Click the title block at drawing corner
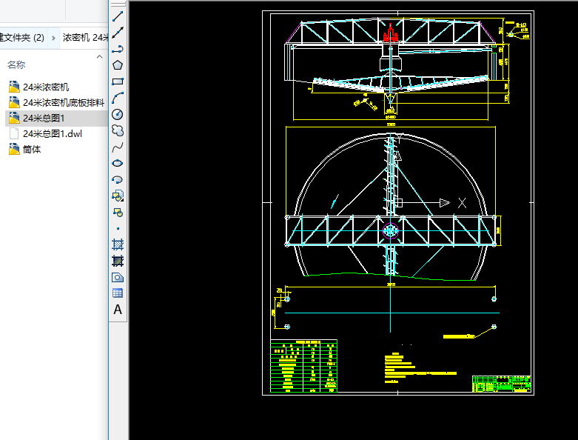 coord(502,384)
